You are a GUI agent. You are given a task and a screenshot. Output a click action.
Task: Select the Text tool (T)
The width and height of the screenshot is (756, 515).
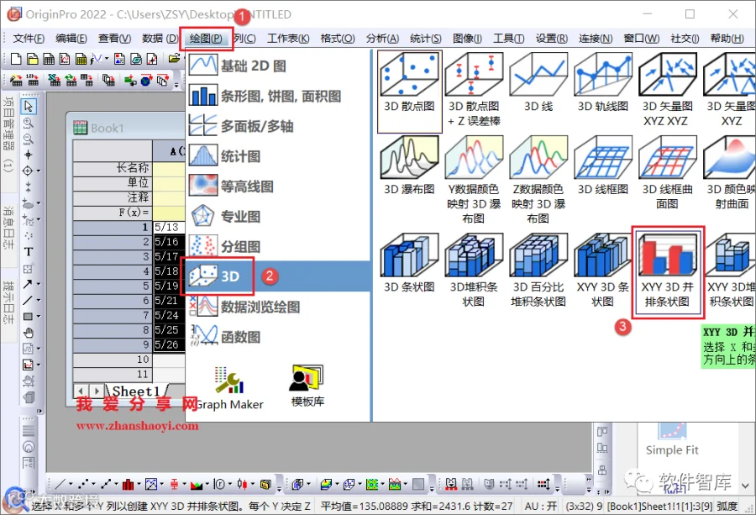click(x=29, y=252)
